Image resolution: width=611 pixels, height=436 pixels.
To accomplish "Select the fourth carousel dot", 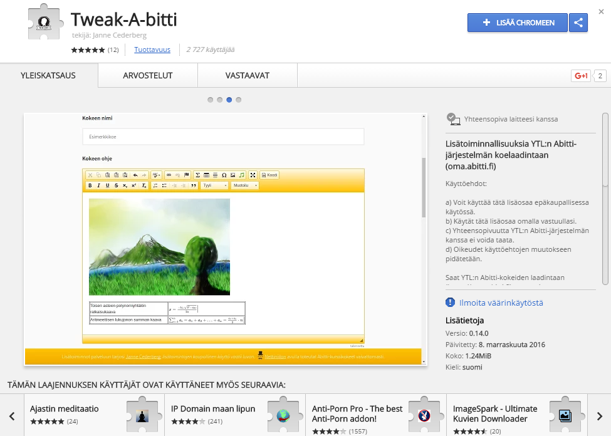I will 239,100.
